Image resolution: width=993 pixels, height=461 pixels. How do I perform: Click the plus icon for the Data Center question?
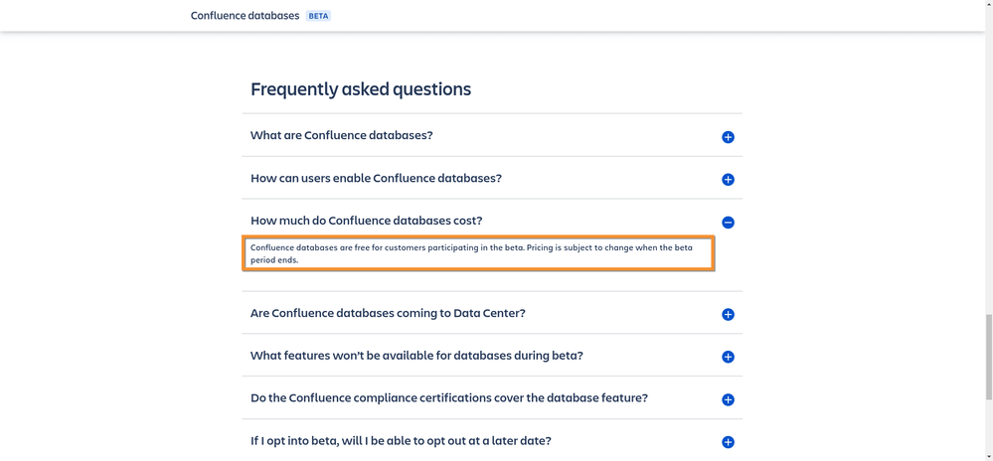pos(728,314)
